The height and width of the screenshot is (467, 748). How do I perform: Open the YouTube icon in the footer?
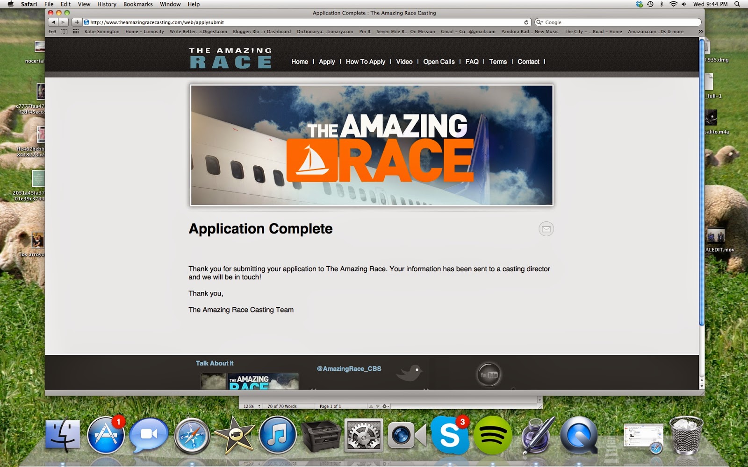coord(489,375)
